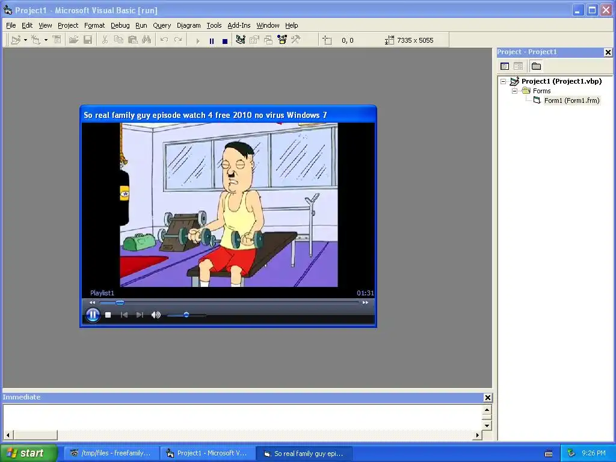Click the rewind button beside seek bar
Image resolution: width=616 pixels, height=462 pixels.
pyautogui.click(x=92, y=303)
